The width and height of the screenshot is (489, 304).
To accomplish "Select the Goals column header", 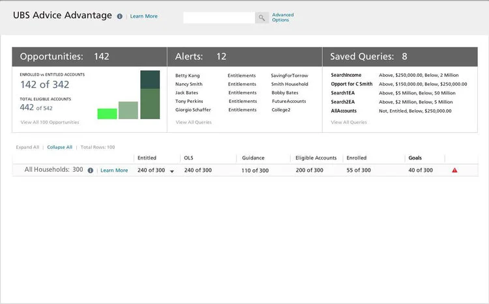I will [x=415, y=158].
